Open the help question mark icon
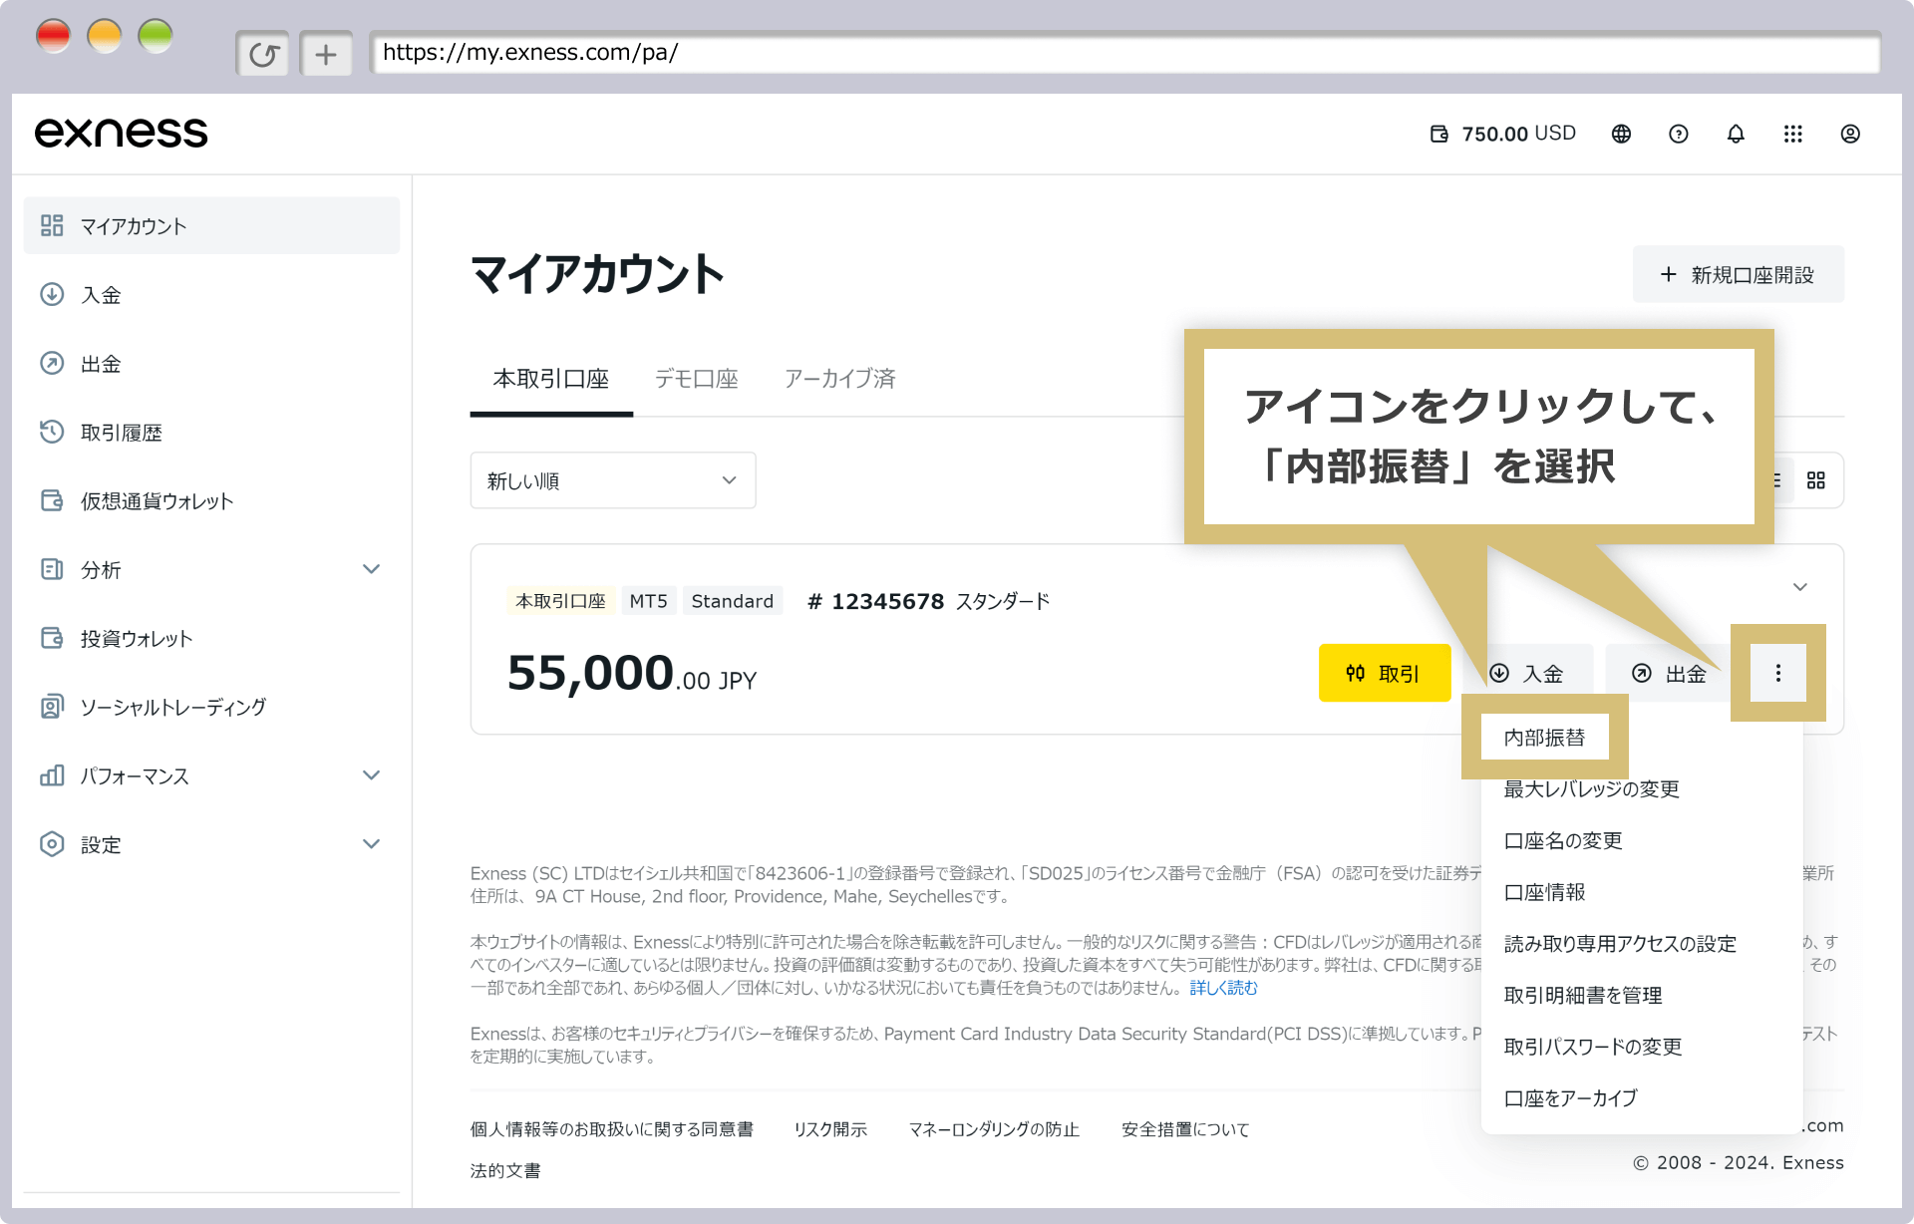This screenshot has width=1914, height=1224. pyautogui.click(x=1679, y=134)
